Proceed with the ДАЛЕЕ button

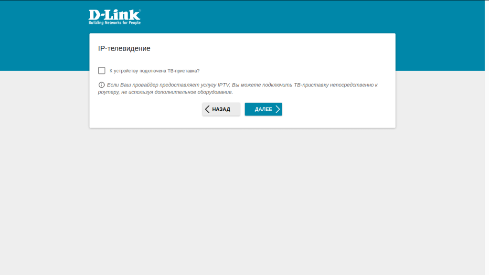[x=264, y=109]
